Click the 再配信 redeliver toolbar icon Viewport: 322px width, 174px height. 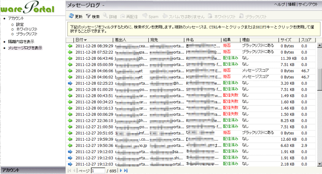(124, 17)
